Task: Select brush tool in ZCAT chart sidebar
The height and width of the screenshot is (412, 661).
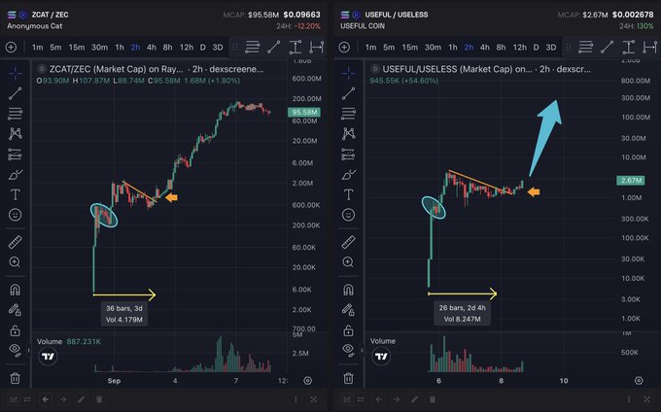Action: pos(16,174)
